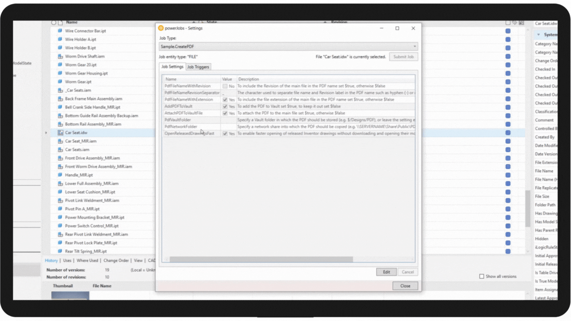Click the part icon for Bell Crank Side Handle_MIR.ipt
The image size is (571, 321).
[x=60, y=107]
